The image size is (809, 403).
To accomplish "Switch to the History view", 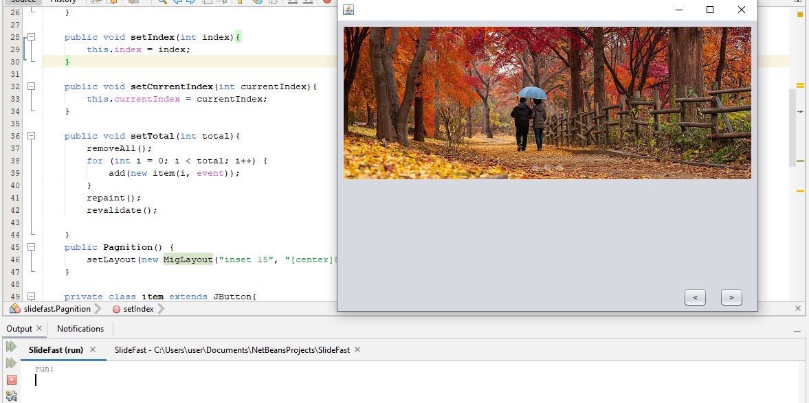I will point(64,2).
